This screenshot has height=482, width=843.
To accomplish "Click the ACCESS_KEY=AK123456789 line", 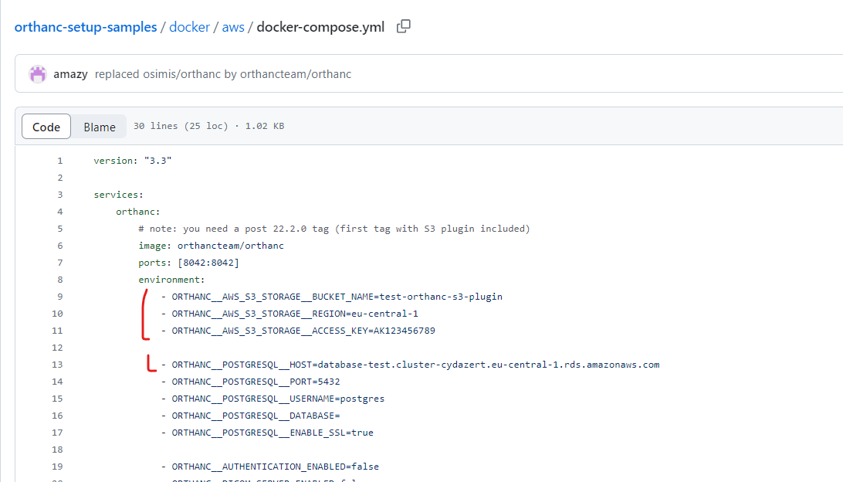I will click(298, 331).
